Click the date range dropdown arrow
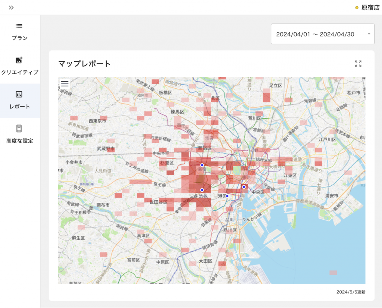 tap(369, 34)
